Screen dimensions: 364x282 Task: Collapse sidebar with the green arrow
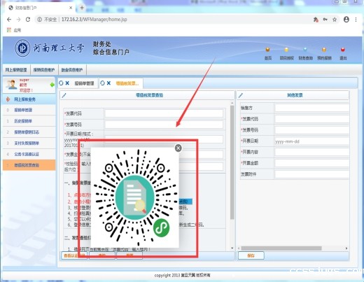click(x=52, y=85)
